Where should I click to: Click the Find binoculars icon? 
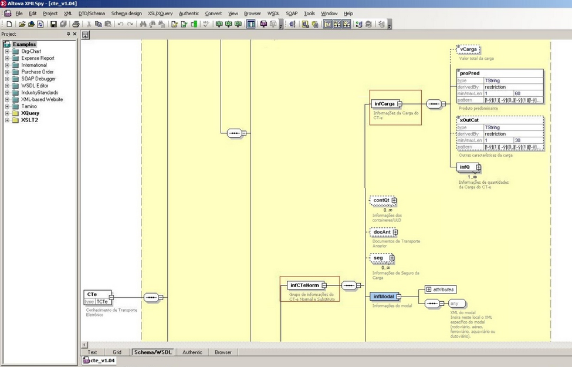[x=143, y=24]
